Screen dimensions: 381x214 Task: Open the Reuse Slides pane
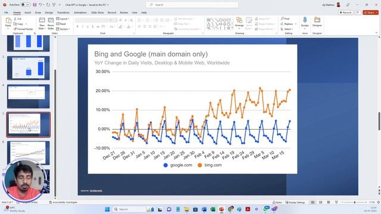(x=51, y=24)
